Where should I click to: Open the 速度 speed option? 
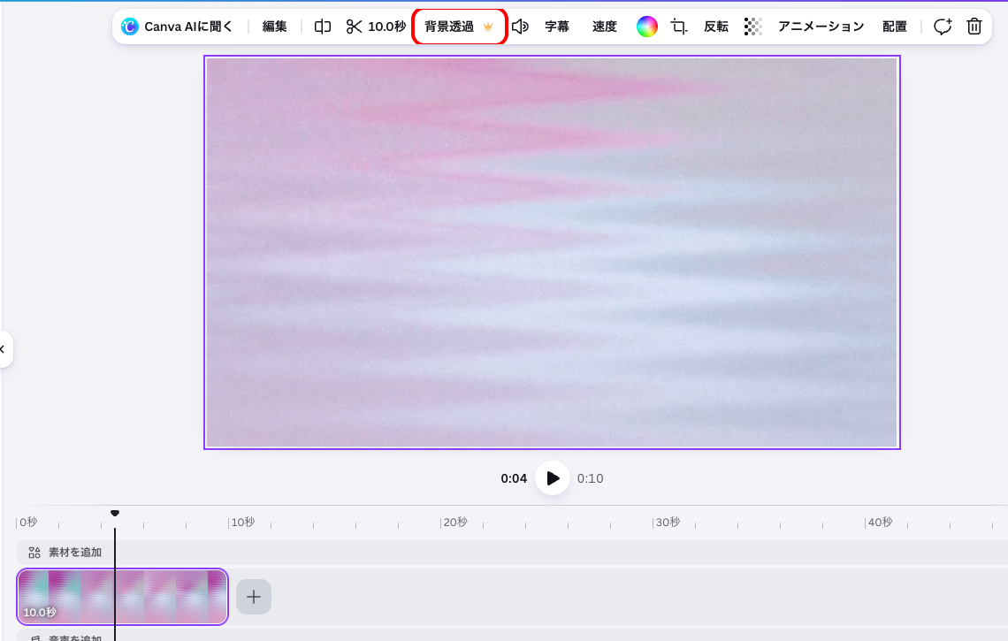tap(604, 27)
